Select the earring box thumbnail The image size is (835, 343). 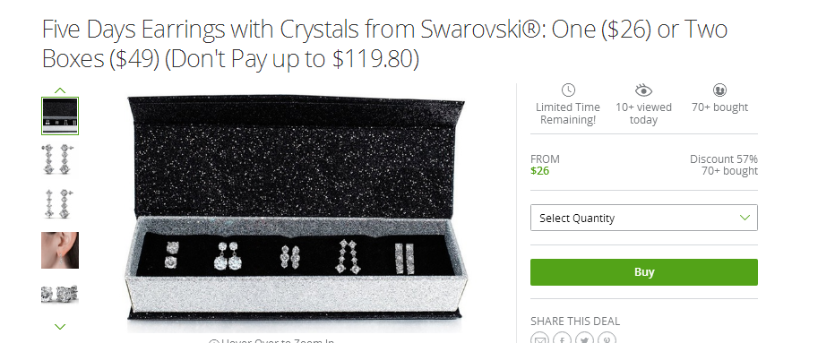click(x=60, y=116)
